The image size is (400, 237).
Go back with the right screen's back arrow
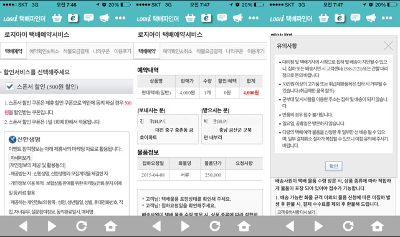[x=290, y=226]
